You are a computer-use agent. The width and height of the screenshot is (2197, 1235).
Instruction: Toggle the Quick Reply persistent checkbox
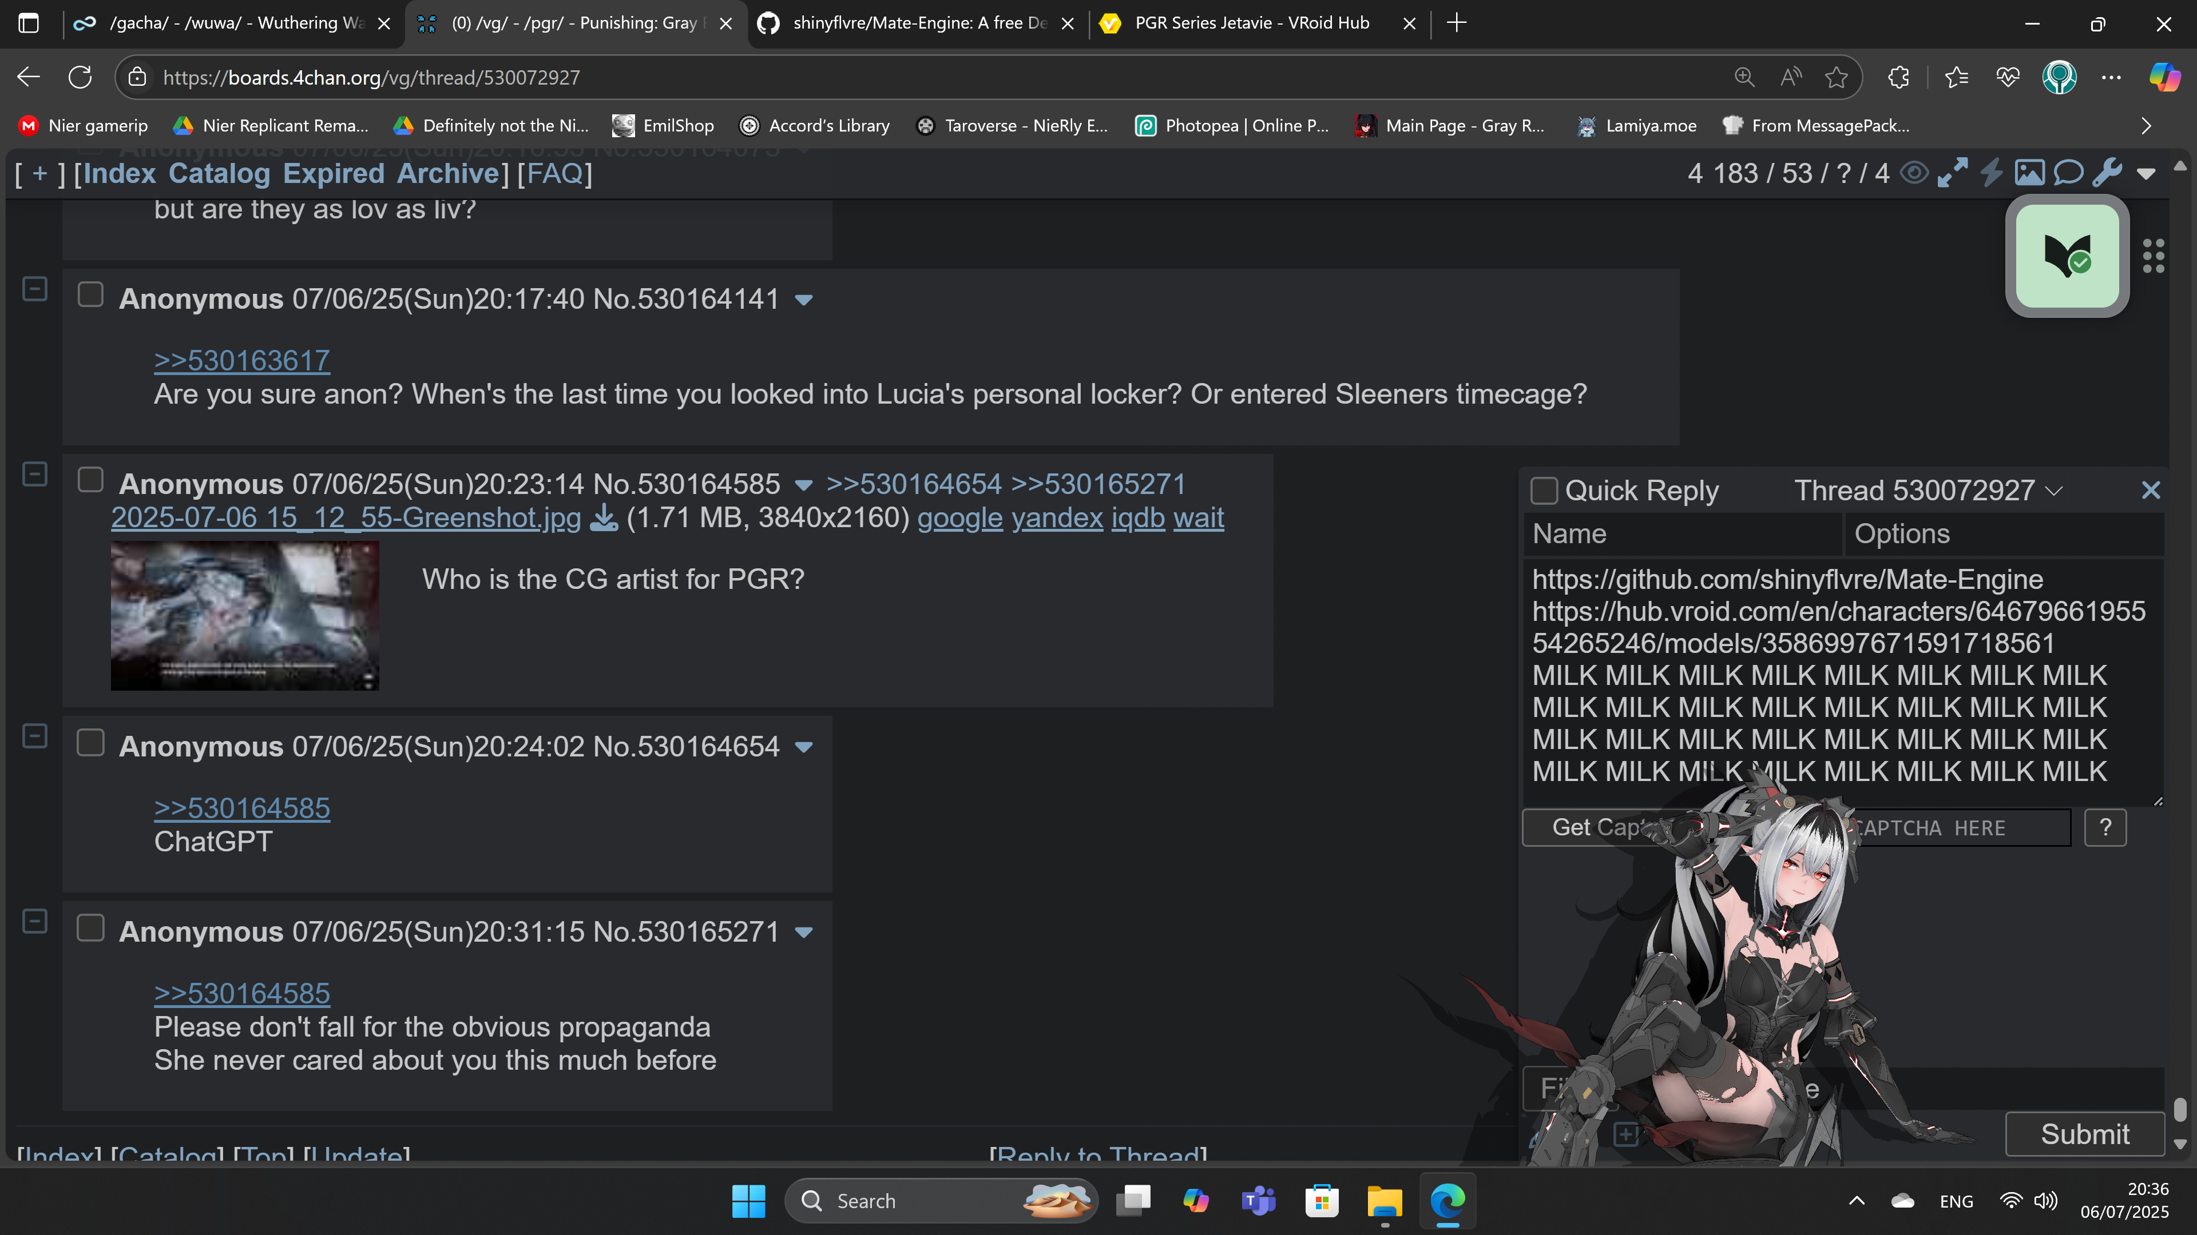click(x=1544, y=490)
